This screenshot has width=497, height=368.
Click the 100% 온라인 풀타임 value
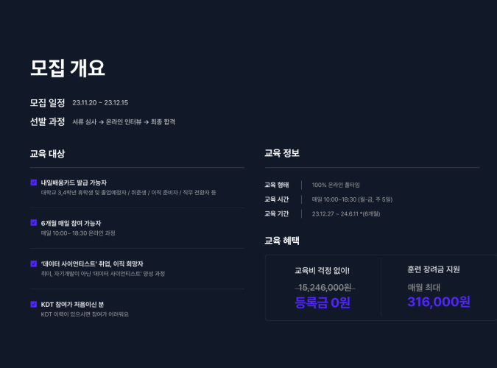pyautogui.click(x=336, y=185)
